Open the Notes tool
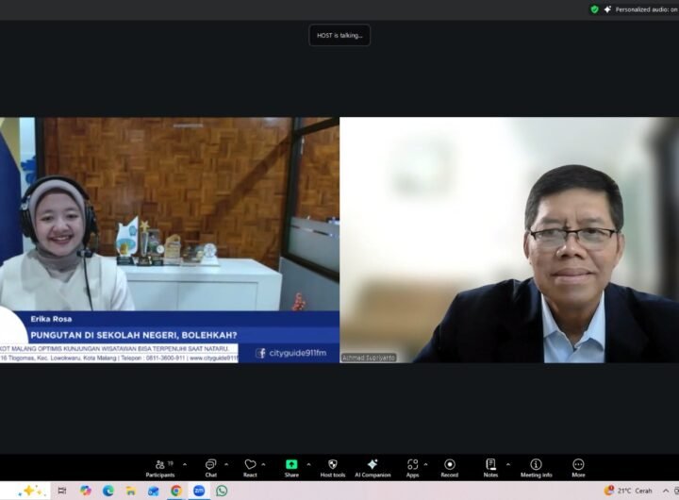 [x=490, y=466]
